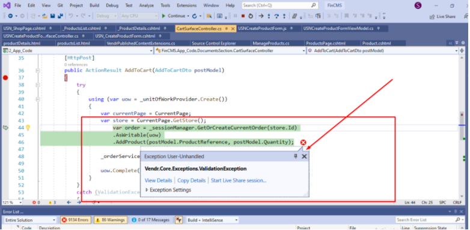Toggle the 86 Warnings filter
The width and height of the screenshot is (470, 230).
pyautogui.click(x=111, y=220)
